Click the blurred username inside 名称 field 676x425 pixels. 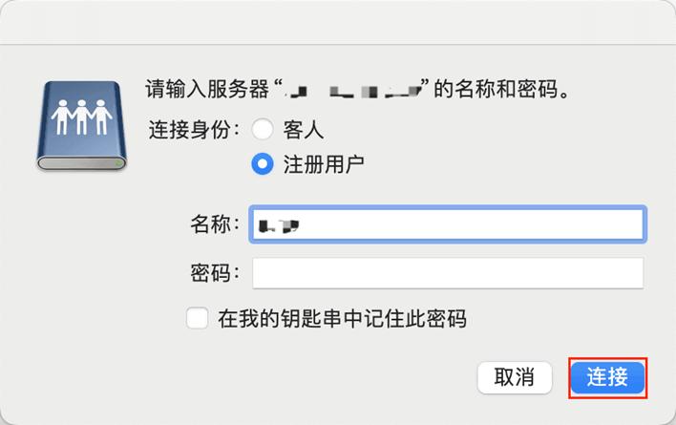click(x=279, y=225)
